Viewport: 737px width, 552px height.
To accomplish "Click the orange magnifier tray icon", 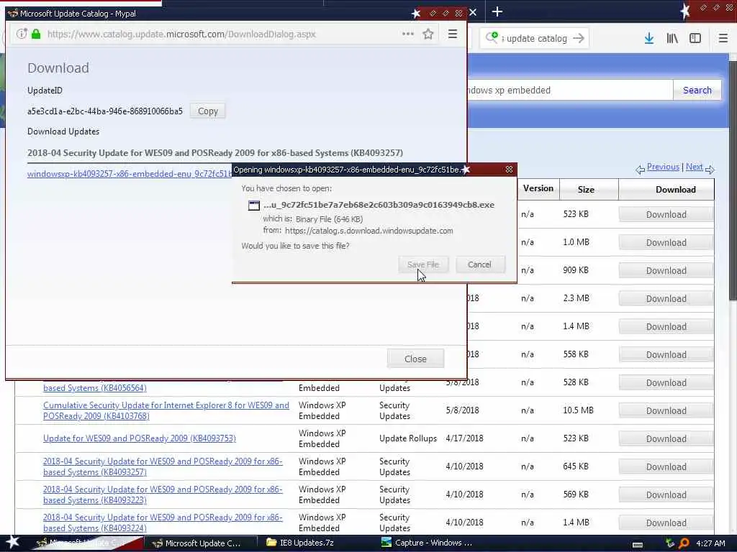I will pos(684,543).
